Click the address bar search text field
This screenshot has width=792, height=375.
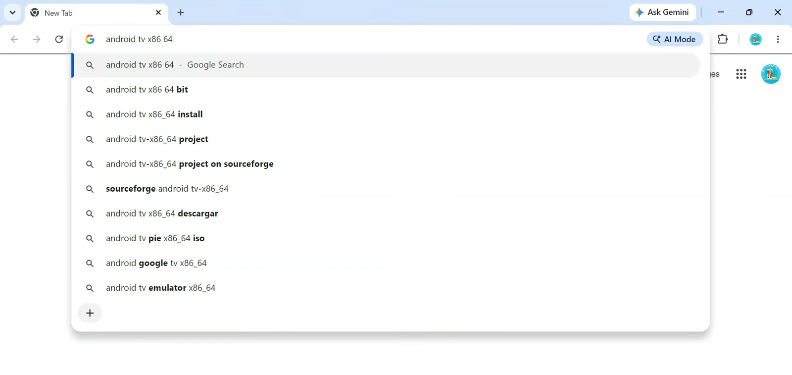click(x=371, y=39)
